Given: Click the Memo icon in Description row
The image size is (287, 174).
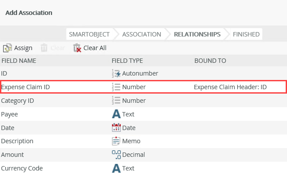Looking at the screenshot, I should [116, 141].
